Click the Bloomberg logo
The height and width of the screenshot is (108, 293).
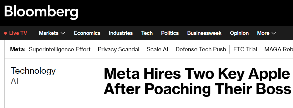coord(41,12)
